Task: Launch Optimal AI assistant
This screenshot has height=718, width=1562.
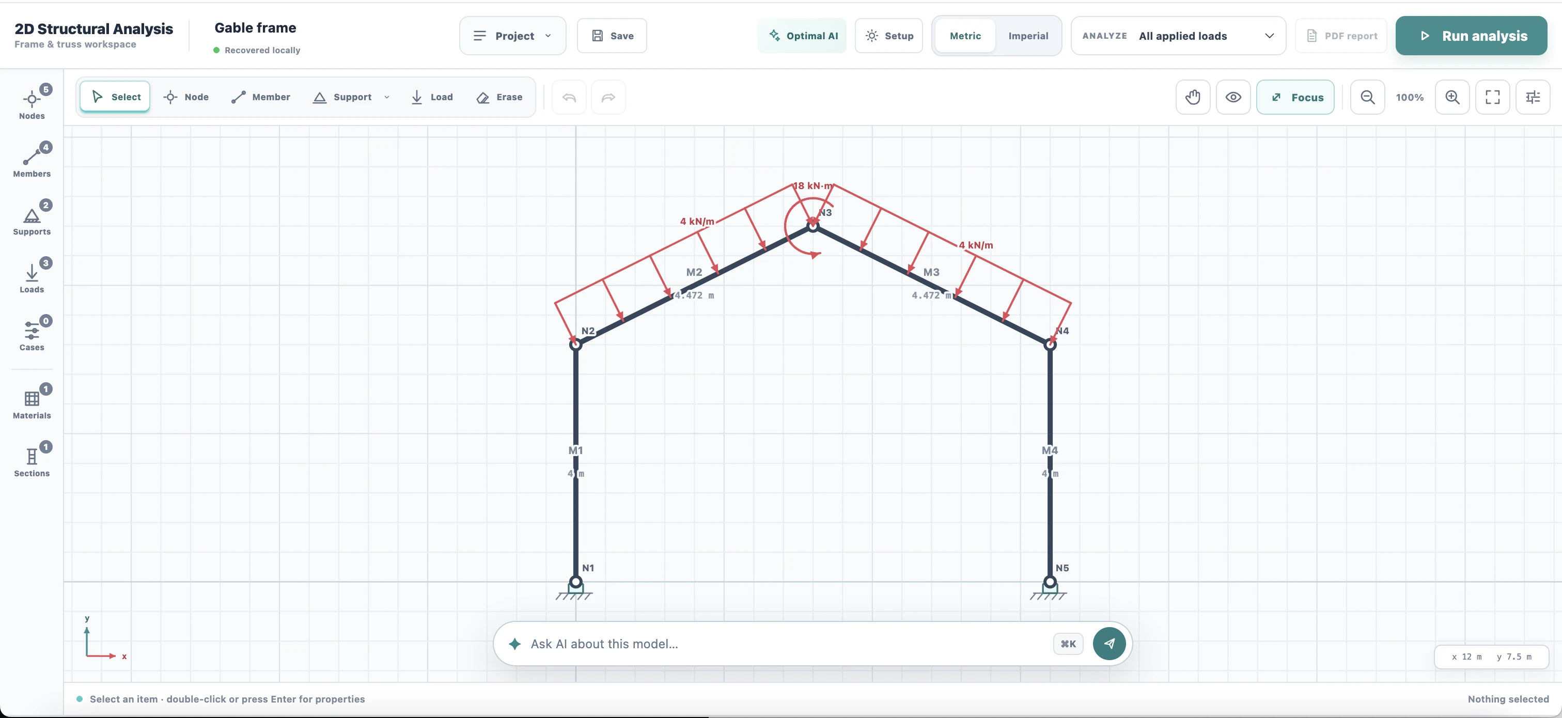Action: pyautogui.click(x=802, y=36)
